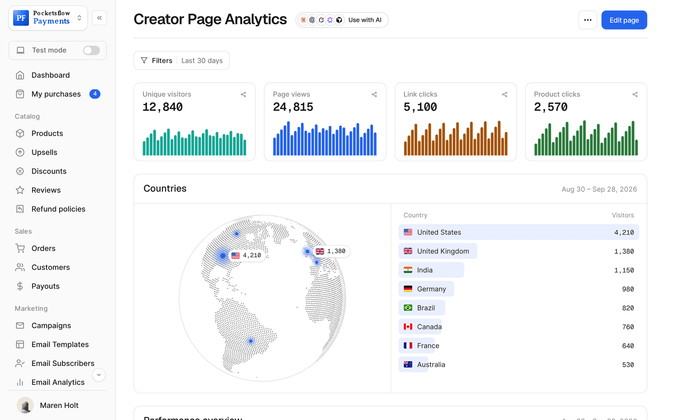Share the Page views card
Image resolution: width=673 pixels, height=420 pixels.
[x=374, y=94]
